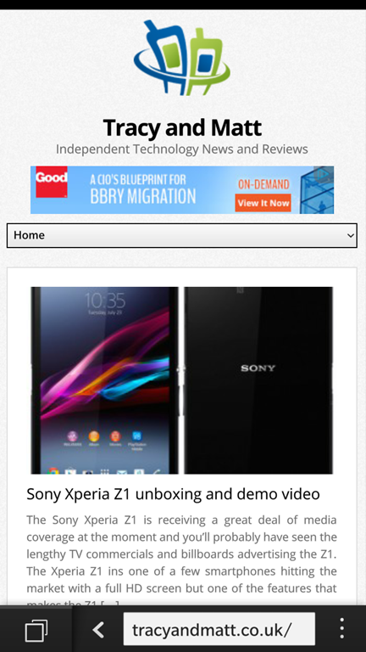The height and width of the screenshot is (652, 366).
Task: Click the red Good logo in the ad
Action: pyautogui.click(x=52, y=182)
